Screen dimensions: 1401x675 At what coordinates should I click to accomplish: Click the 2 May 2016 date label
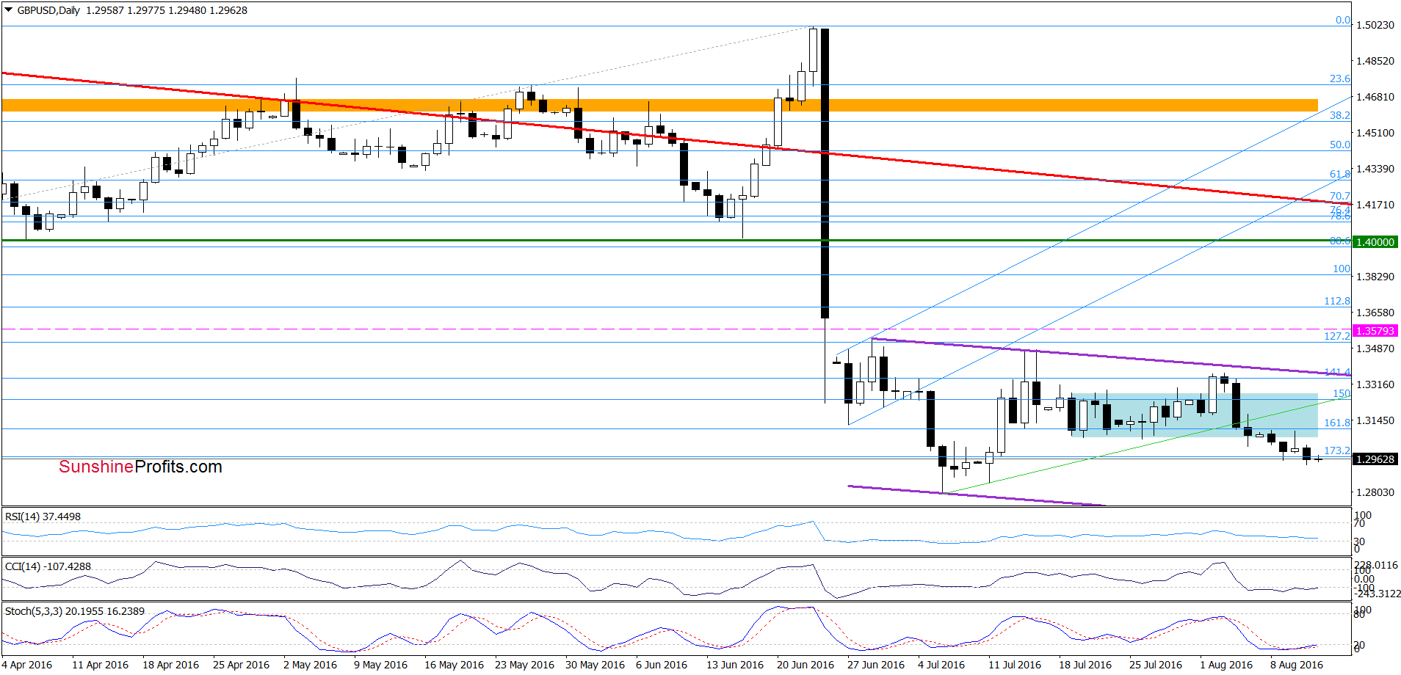tap(310, 665)
